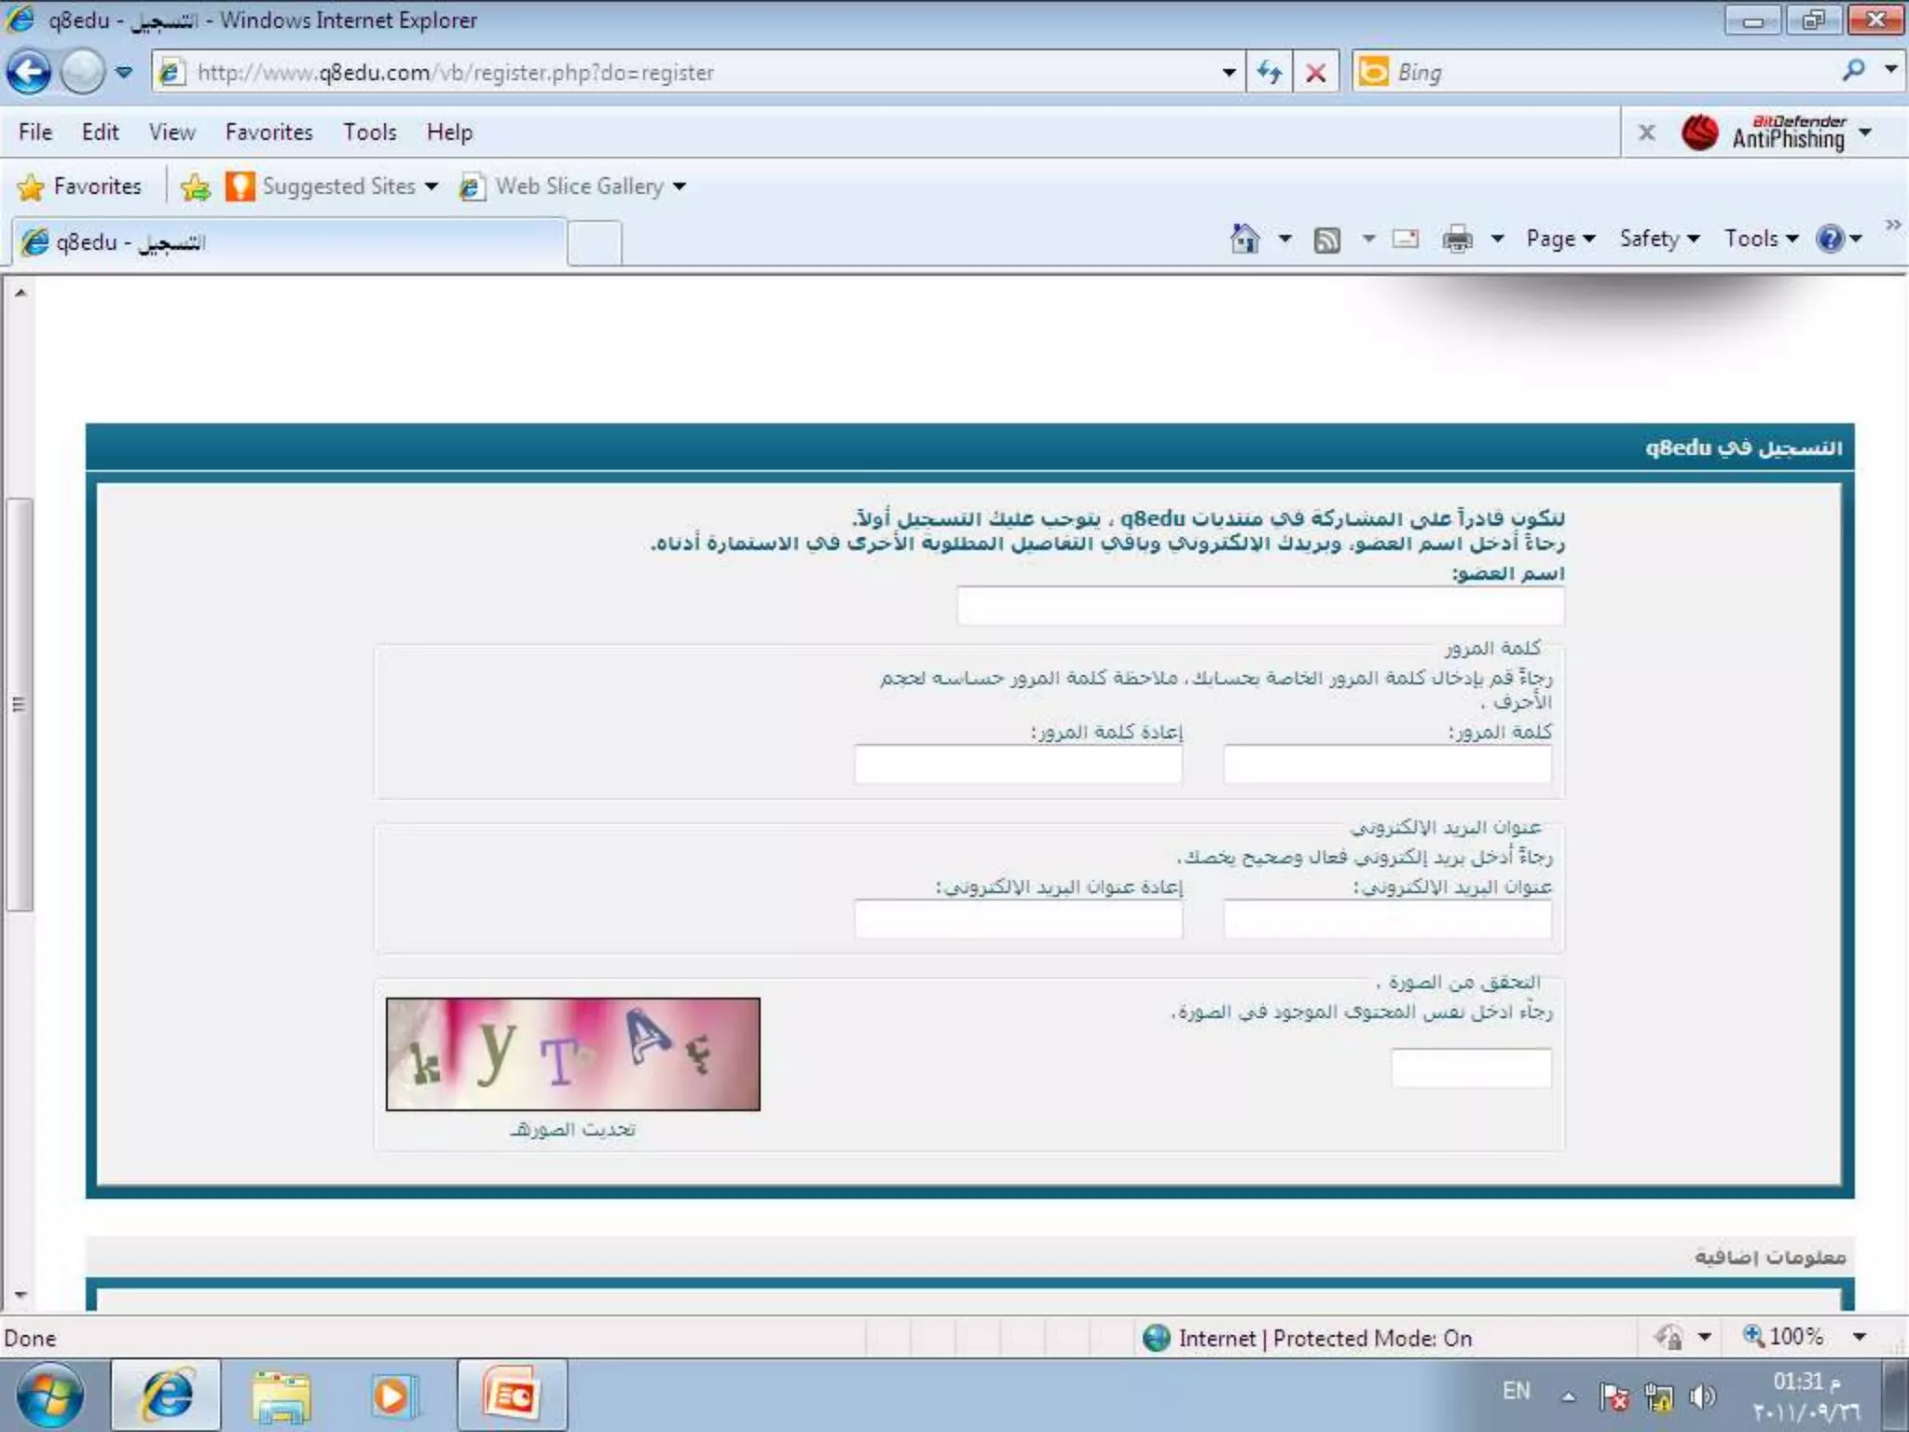Click the captcha verification input field
Screen dimensions: 1909x1432
click(1470, 1067)
